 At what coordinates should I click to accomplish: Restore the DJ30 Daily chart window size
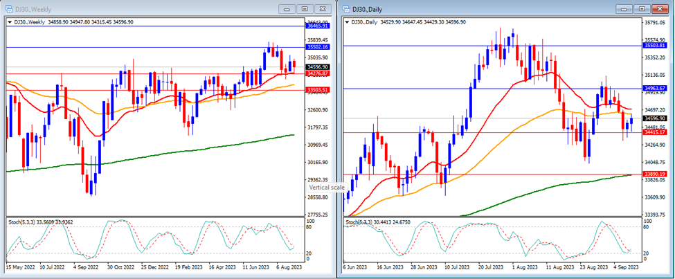[642, 8]
